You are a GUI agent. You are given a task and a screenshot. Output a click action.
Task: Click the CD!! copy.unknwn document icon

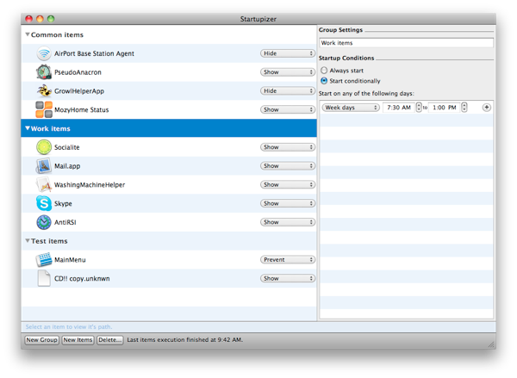click(44, 278)
